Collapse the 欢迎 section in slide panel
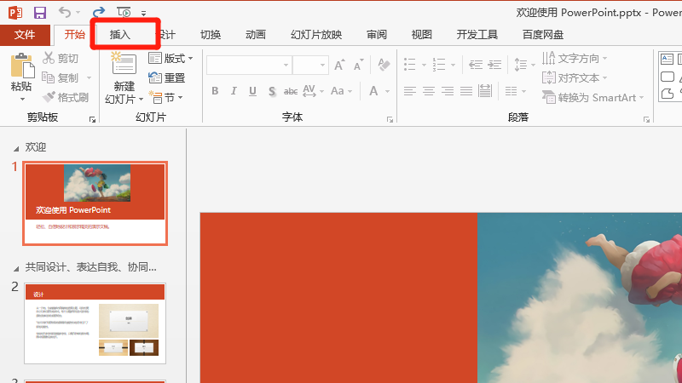Viewport: 682px width, 383px height. [x=15, y=148]
